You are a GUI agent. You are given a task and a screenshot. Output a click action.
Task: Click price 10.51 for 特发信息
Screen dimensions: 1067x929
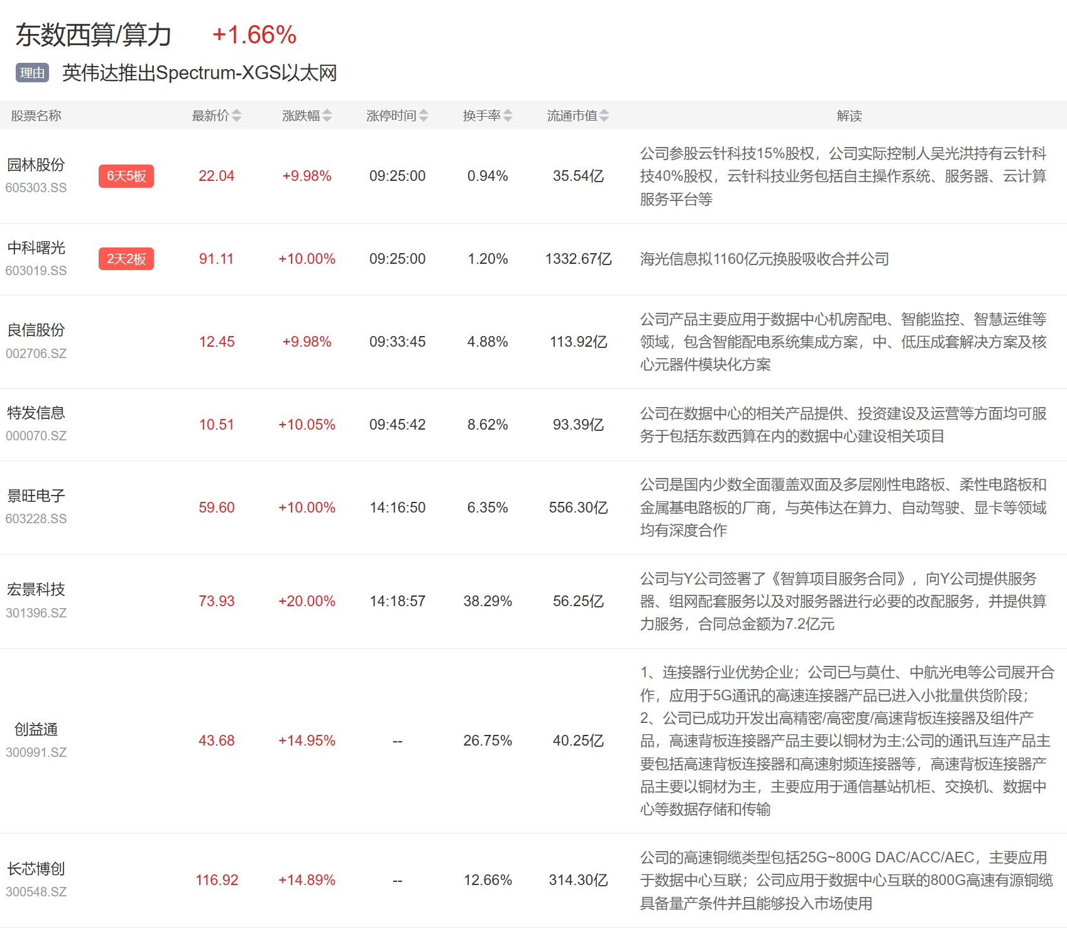[217, 425]
